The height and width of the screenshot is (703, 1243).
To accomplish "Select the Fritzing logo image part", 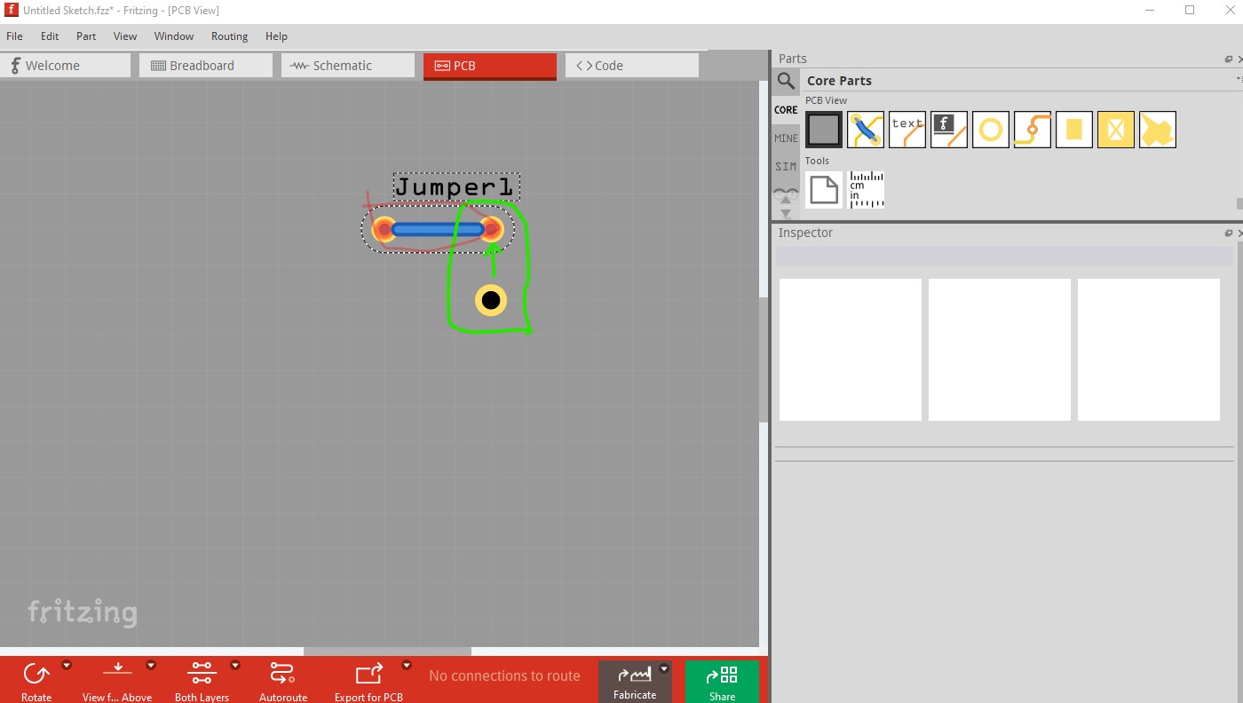I will [949, 130].
